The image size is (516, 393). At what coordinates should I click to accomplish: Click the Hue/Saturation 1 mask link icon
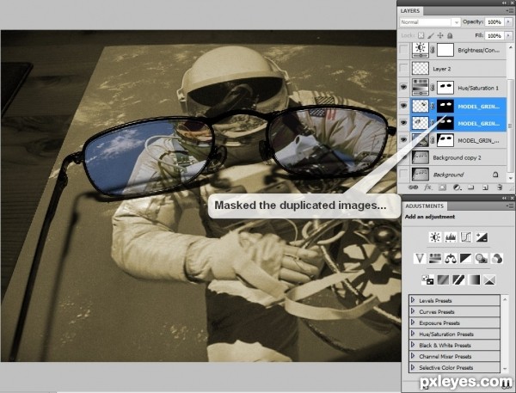click(433, 88)
